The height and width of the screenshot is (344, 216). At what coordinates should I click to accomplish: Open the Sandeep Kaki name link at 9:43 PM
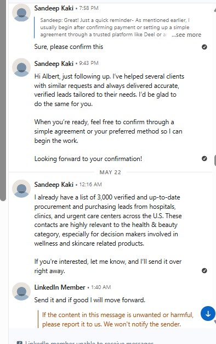(x=54, y=64)
